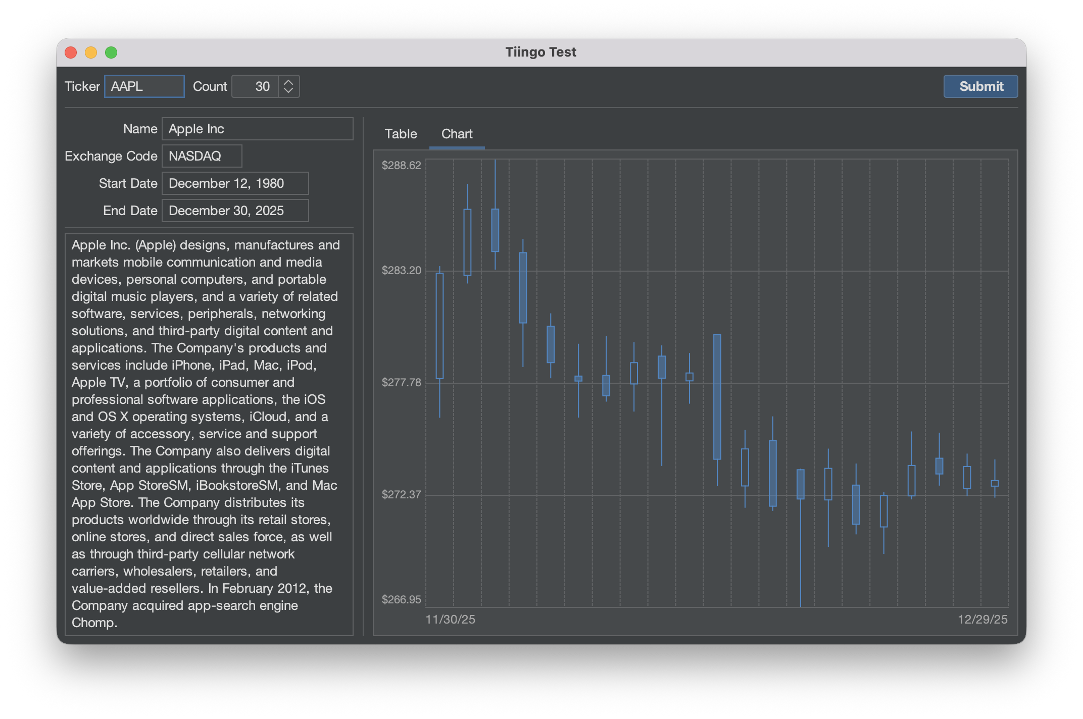Click the $272.37 y-axis label
Image resolution: width=1083 pixels, height=719 pixels.
pyautogui.click(x=401, y=494)
